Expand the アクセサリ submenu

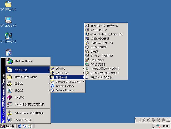(x=67, y=69)
